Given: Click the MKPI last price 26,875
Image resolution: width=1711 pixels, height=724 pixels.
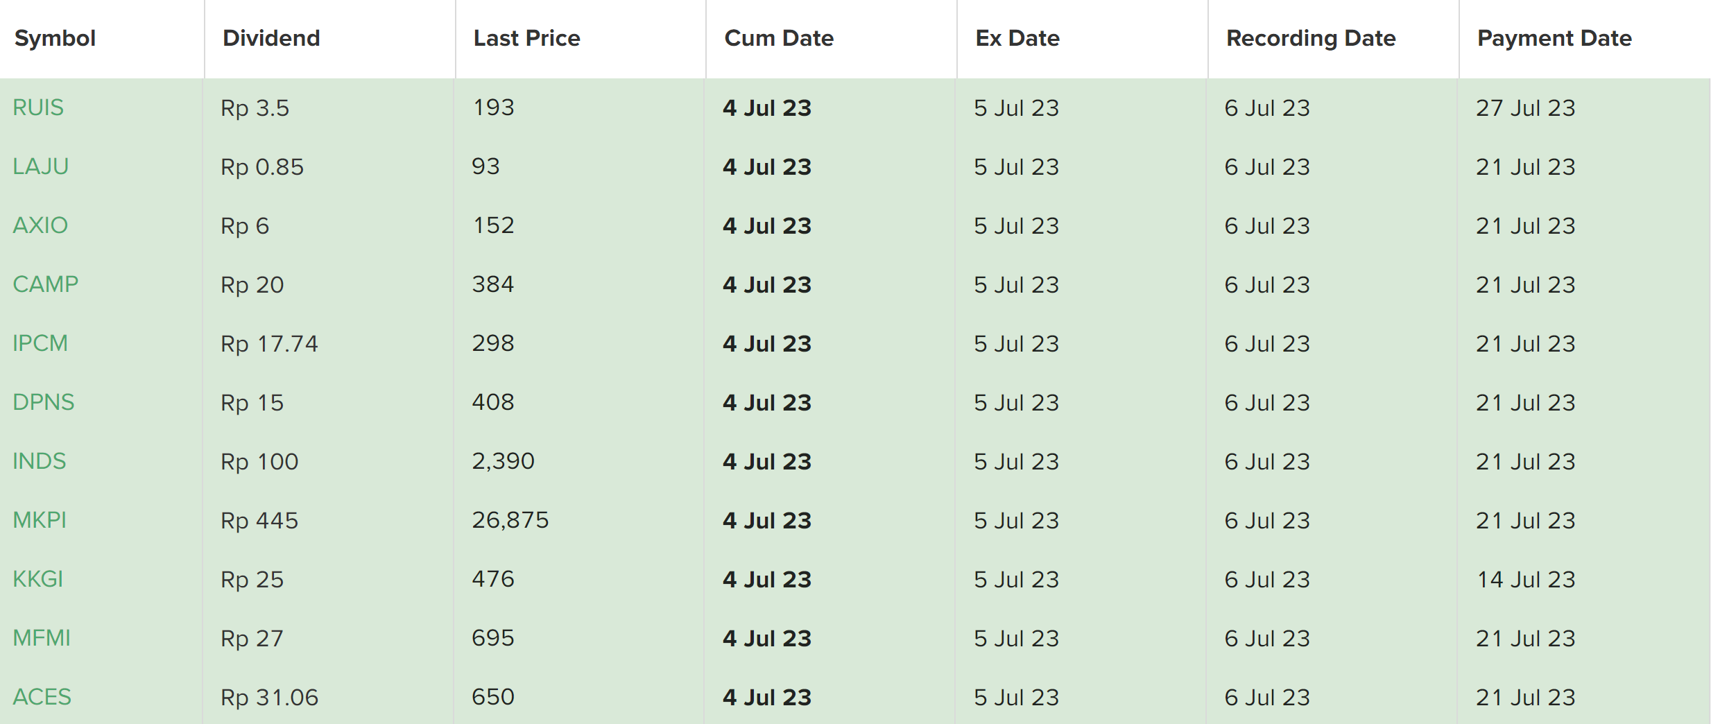Looking at the screenshot, I should tap(510, 520).
